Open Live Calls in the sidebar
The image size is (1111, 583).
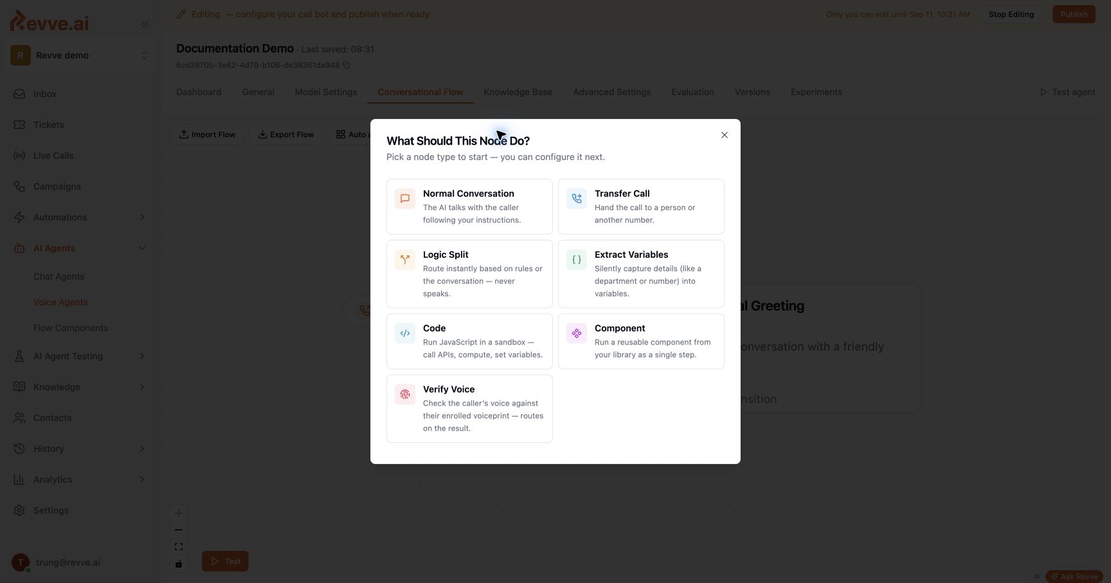click(x=53, y=156)
